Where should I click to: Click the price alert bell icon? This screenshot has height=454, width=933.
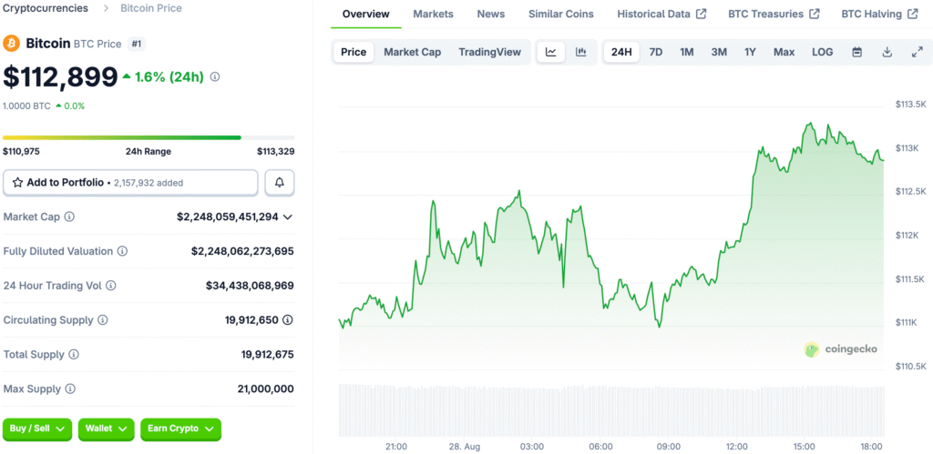[x=279, y=183]
